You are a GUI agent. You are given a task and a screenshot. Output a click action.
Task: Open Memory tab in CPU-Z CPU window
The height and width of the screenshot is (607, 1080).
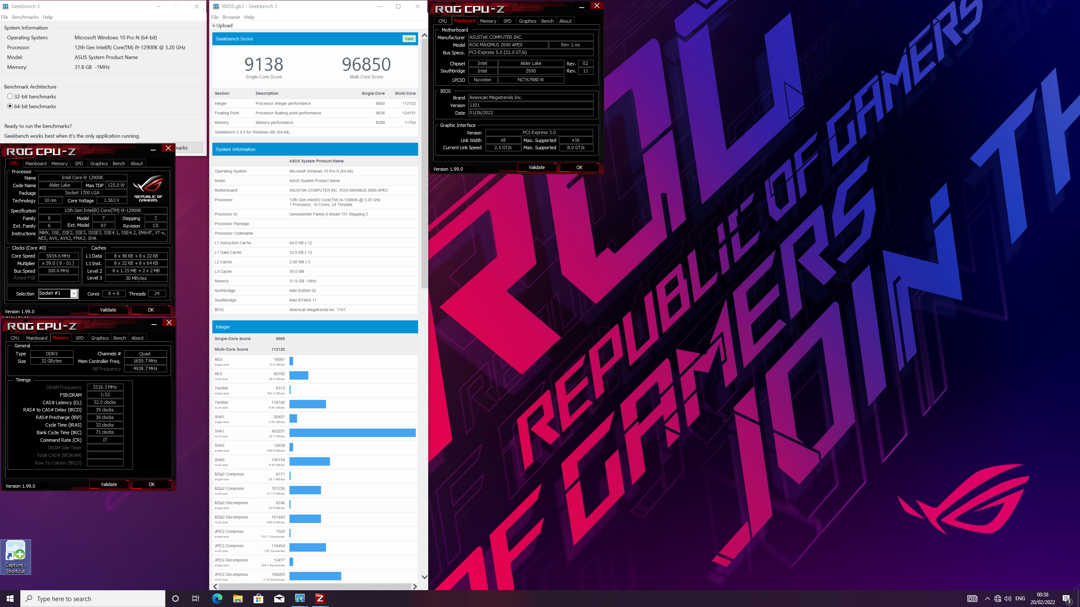59,164
